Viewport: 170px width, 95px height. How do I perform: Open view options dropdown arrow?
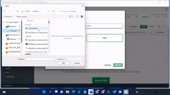pyautogui.click(x=73, y=16)
